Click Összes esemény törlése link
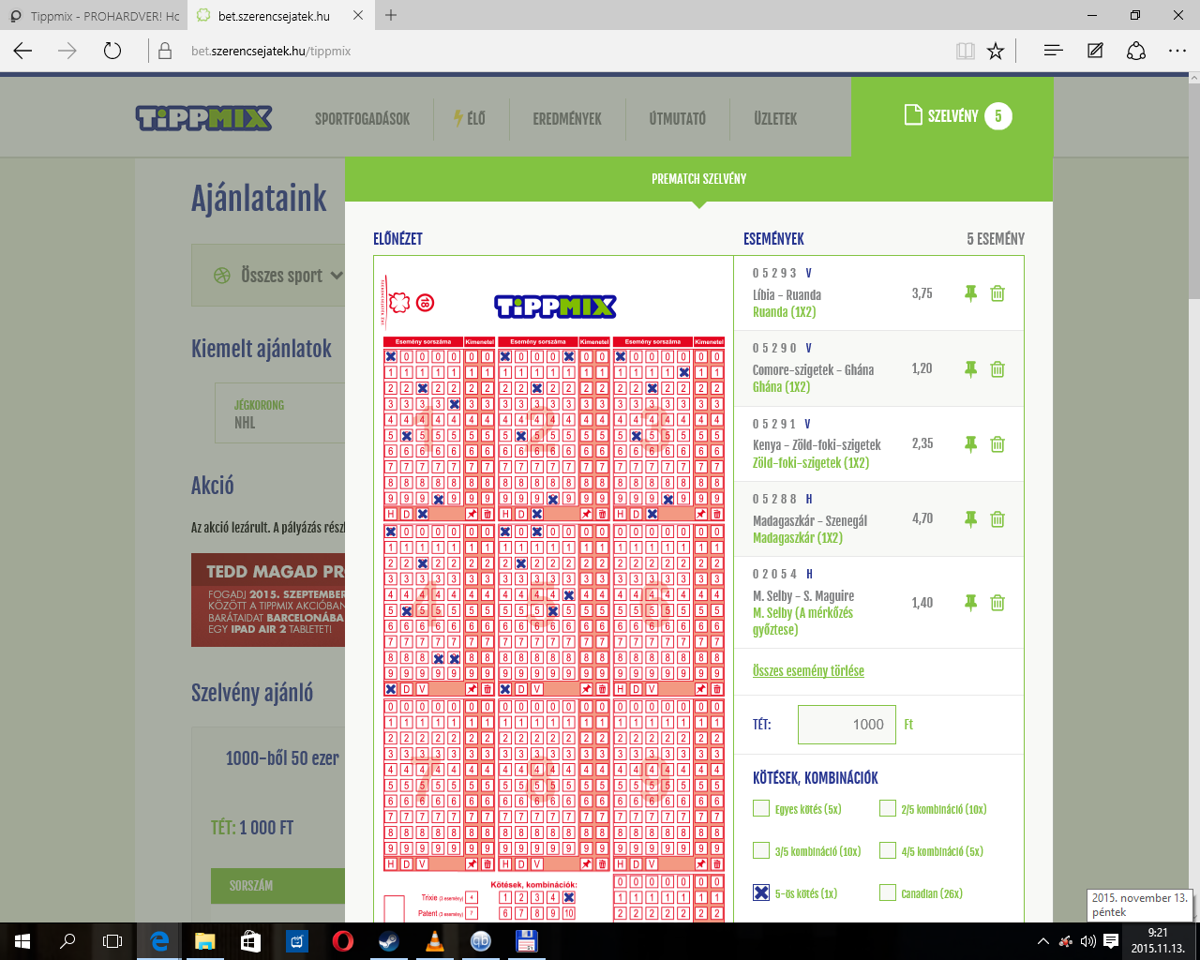 tap(808, 671)
